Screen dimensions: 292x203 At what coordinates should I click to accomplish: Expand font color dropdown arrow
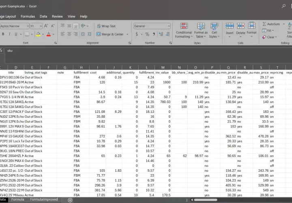pos(54,34)
